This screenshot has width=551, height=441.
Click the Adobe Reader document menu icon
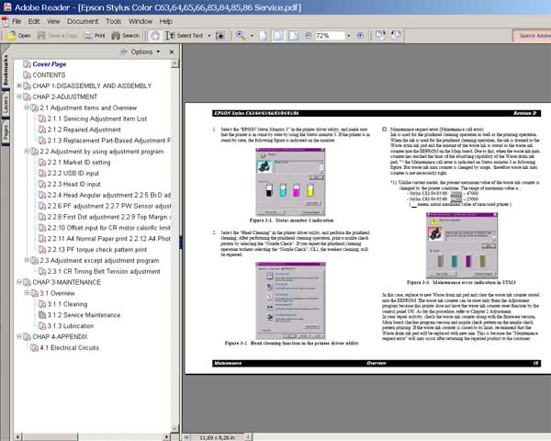(5, 22)
